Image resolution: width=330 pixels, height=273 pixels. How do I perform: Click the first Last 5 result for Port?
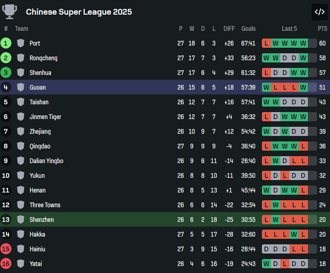[267, 43]
